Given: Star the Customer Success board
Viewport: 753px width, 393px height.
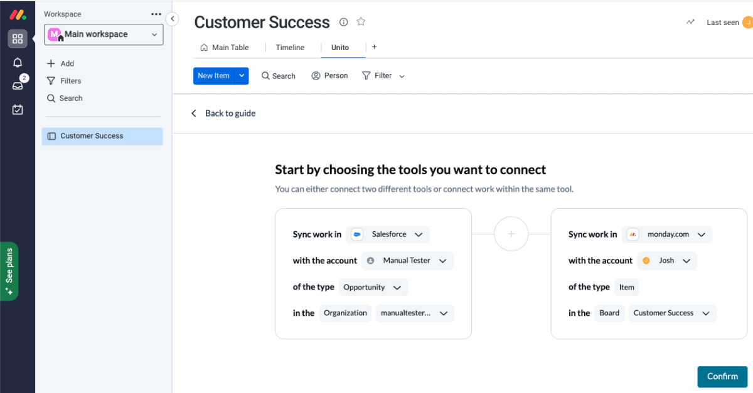Looking at the screenshot, I should tap(361, 21).
